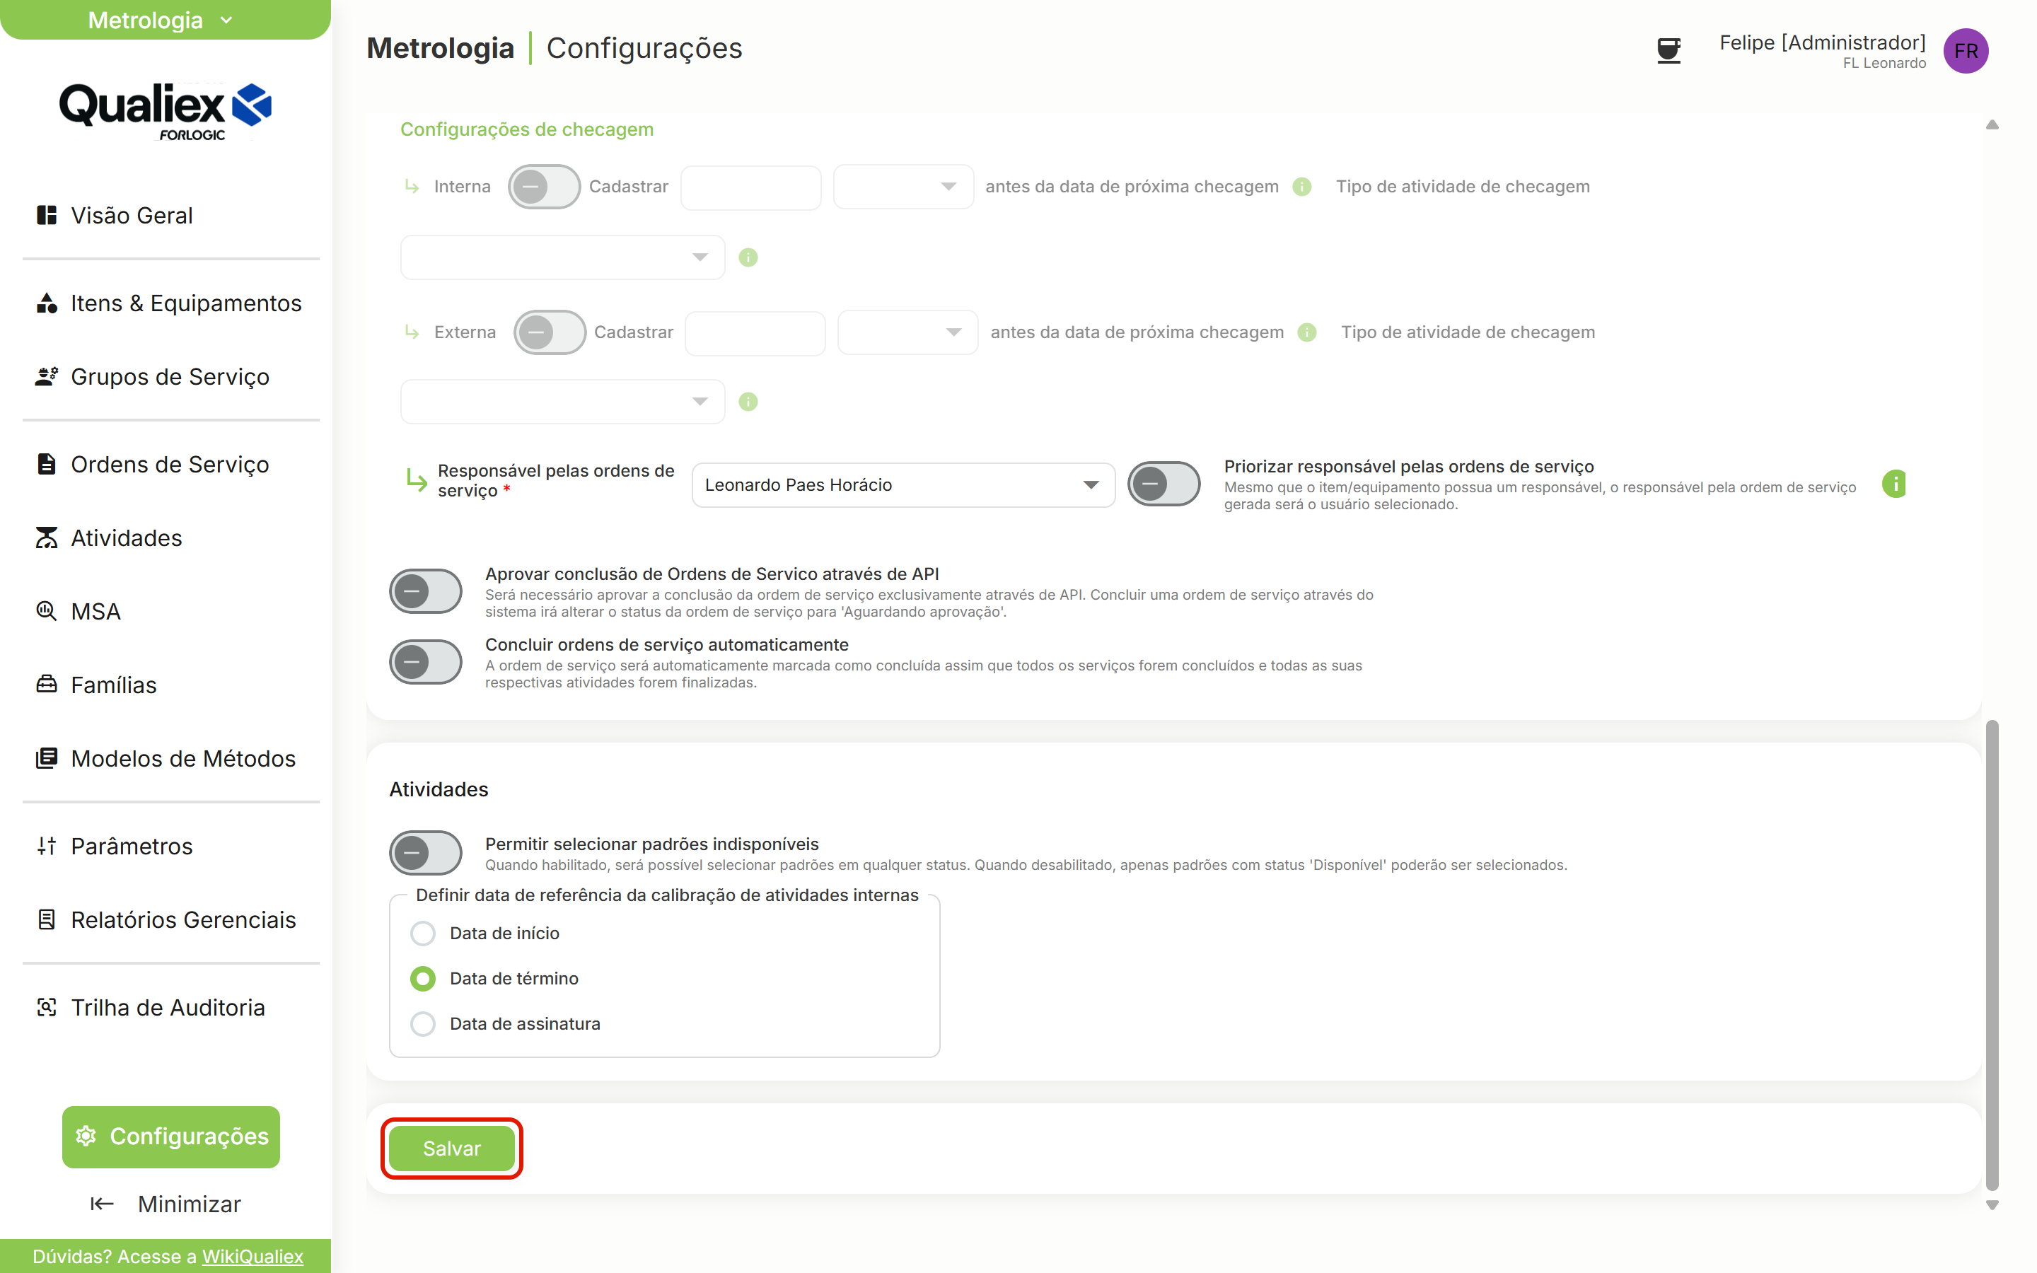Viewport: 2037px width, 1273px height.
Task: Click the Trilha de Auditoria icon
Action: 46,1007
